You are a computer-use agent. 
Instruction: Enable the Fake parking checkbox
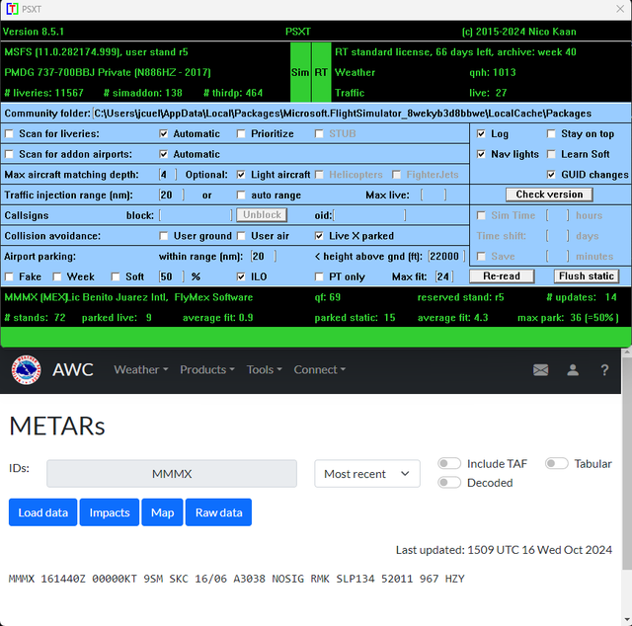point(9,276)
